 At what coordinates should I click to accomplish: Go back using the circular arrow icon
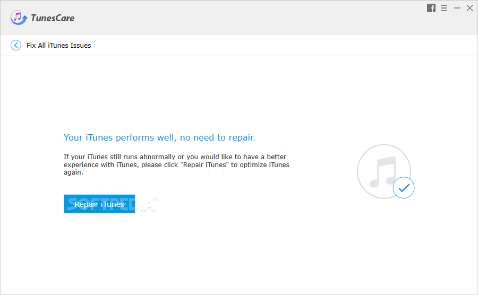16,45
